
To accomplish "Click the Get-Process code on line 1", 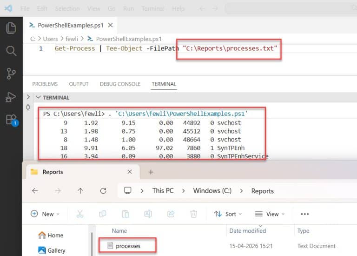I will (x=75, y=48).
